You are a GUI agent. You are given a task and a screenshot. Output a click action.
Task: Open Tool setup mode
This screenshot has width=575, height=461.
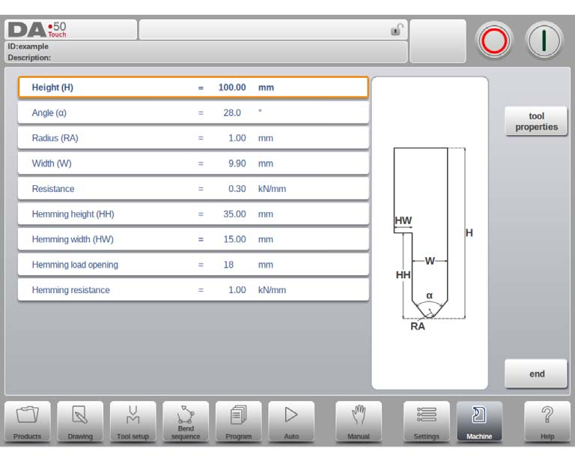[133, 421]
